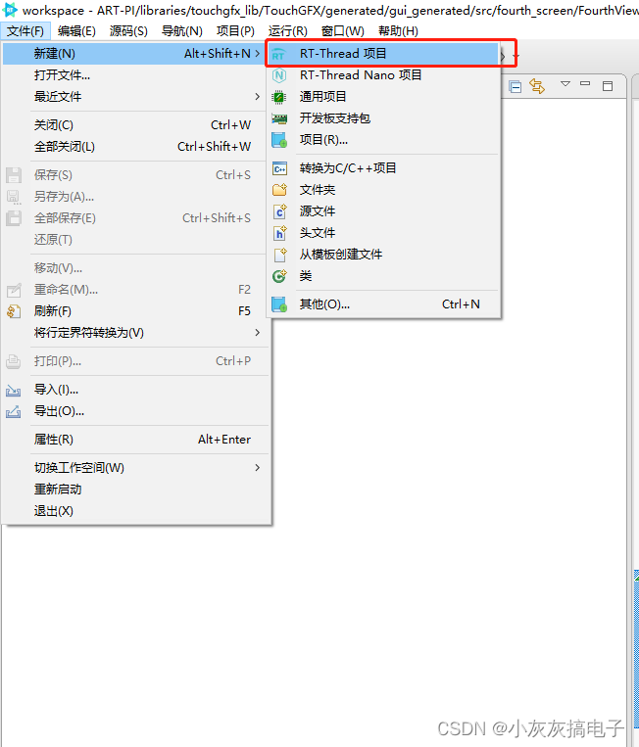Create a new 源文件

click(x=383, y=211)
